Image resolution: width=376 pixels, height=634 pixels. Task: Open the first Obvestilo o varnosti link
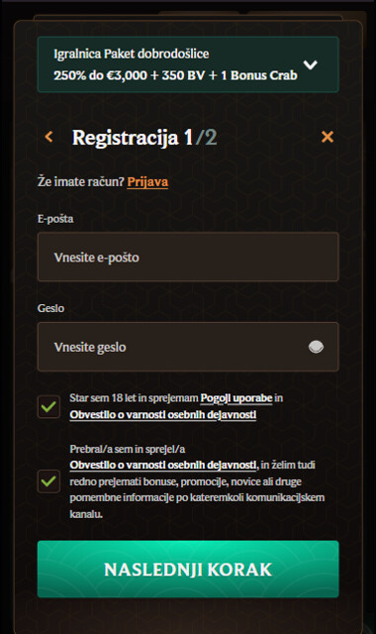tap(162, 415)
